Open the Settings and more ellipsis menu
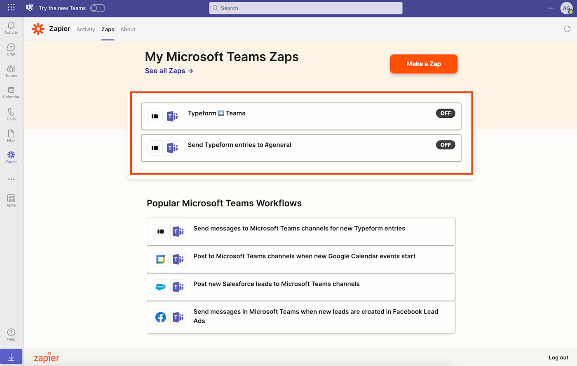The height and width of the screenshot is (366, 577). tap(551, 8)
